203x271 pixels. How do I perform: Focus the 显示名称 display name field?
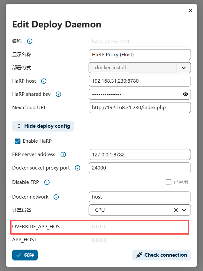139,55
